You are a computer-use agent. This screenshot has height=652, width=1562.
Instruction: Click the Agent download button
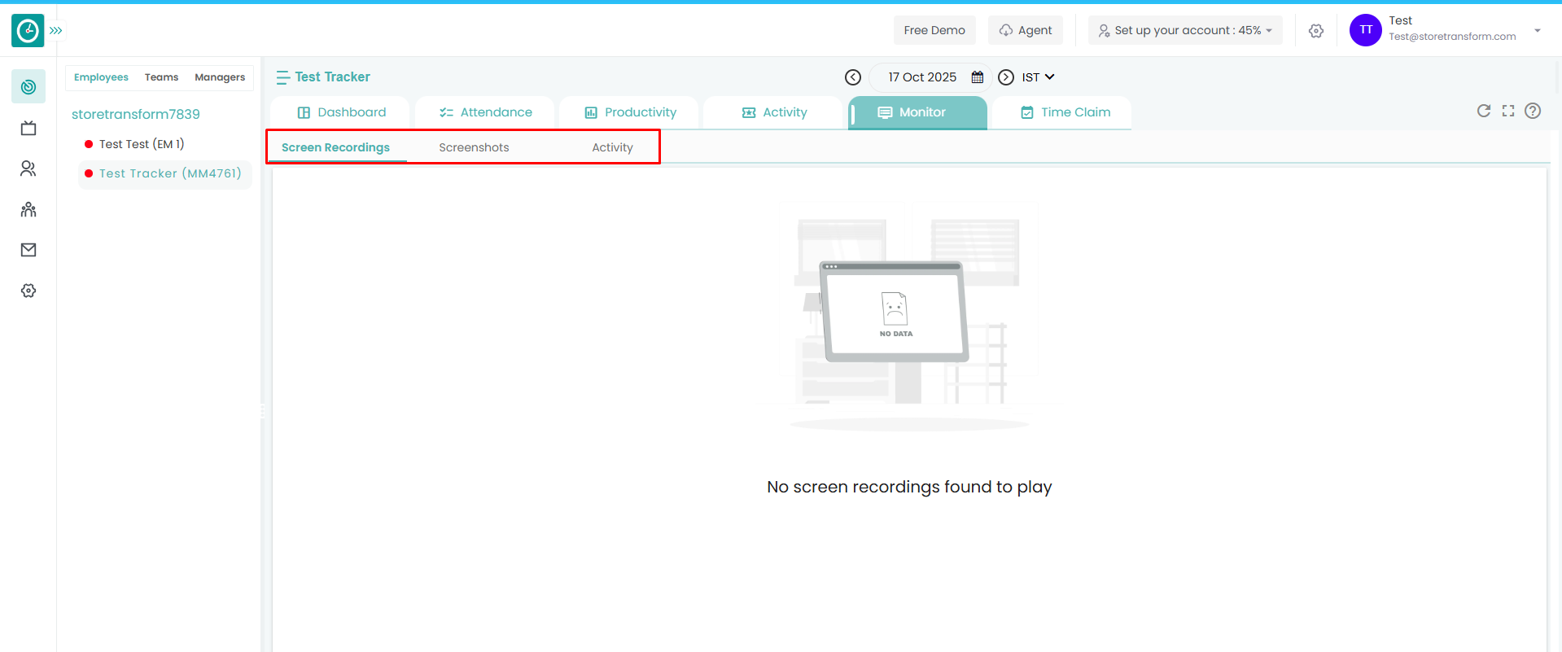point(1026,30)
